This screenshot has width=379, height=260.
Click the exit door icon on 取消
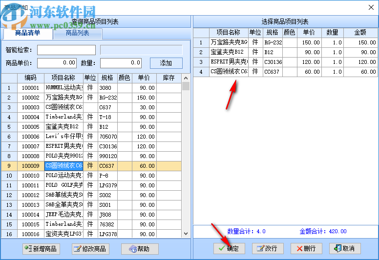click(x=337, y=248)
